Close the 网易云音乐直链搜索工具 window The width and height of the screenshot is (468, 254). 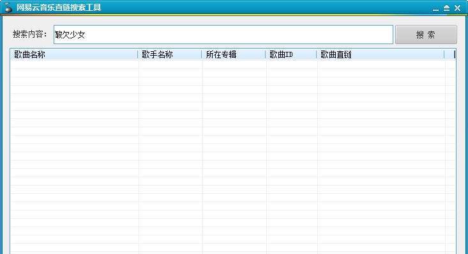tap(458, 8)
